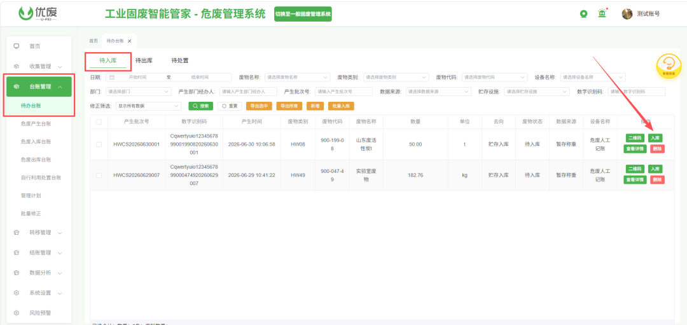Open the green location pin icon
The height and width of the screenshot is (325, 687).
pyautogui.click(x=583, y=14)
